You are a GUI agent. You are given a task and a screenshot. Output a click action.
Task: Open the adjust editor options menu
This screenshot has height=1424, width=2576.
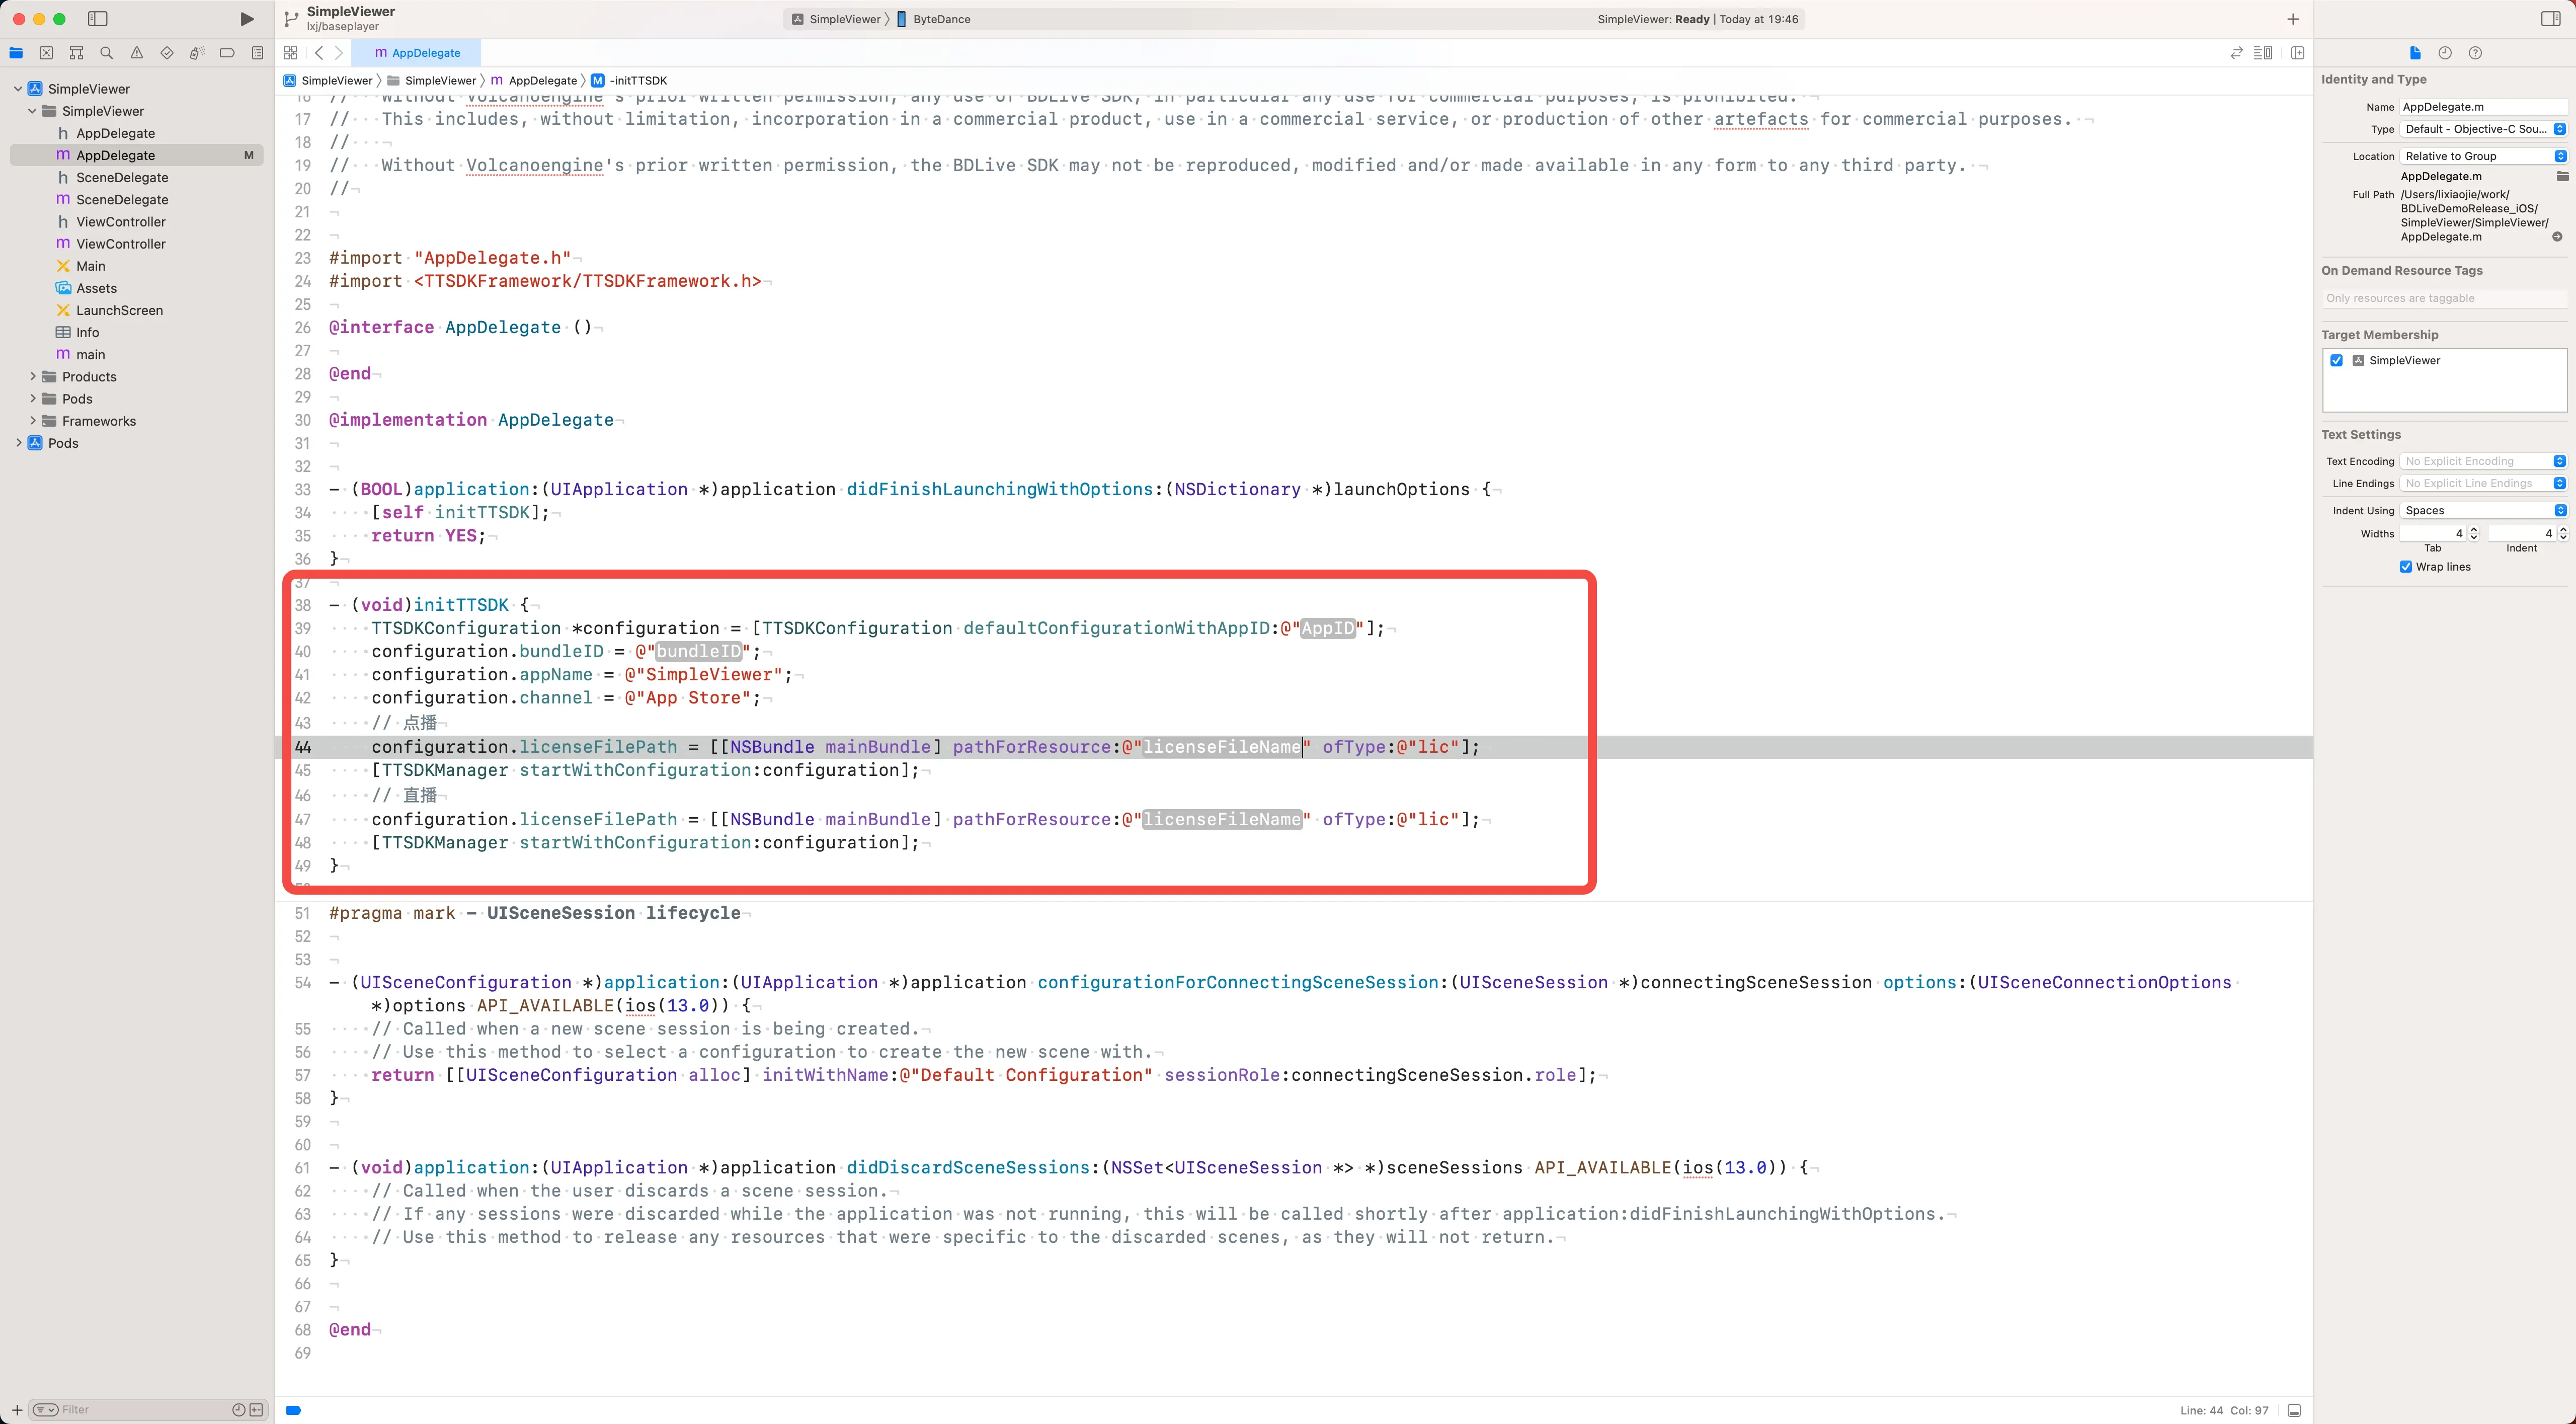click(x=2263, y=53)
